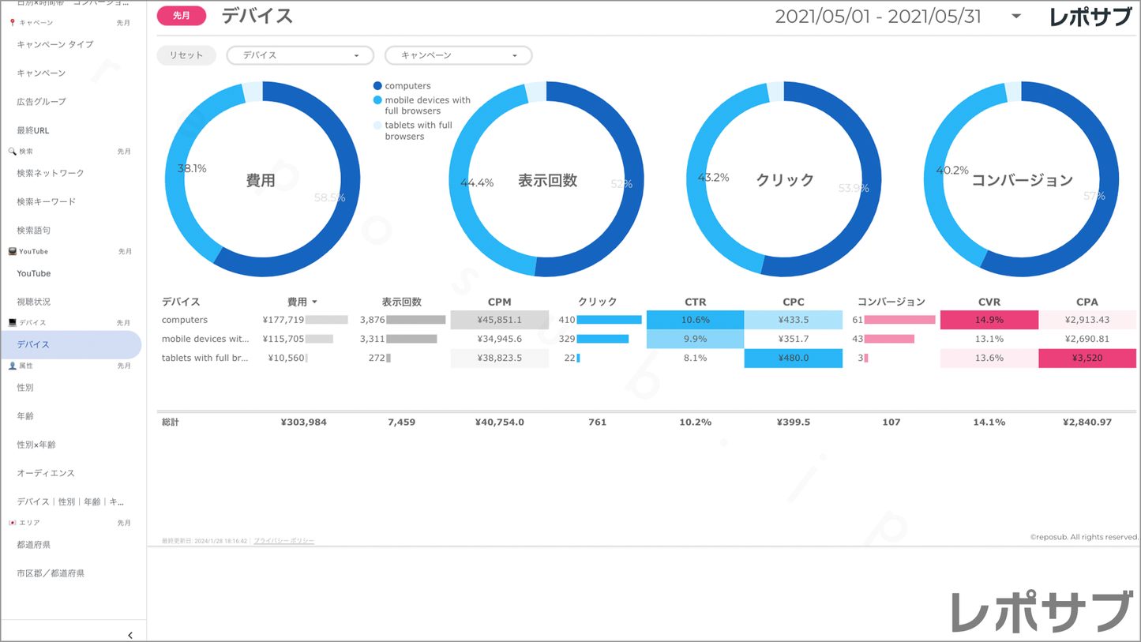Open the 検索キーワード page in sidebar

47,201
